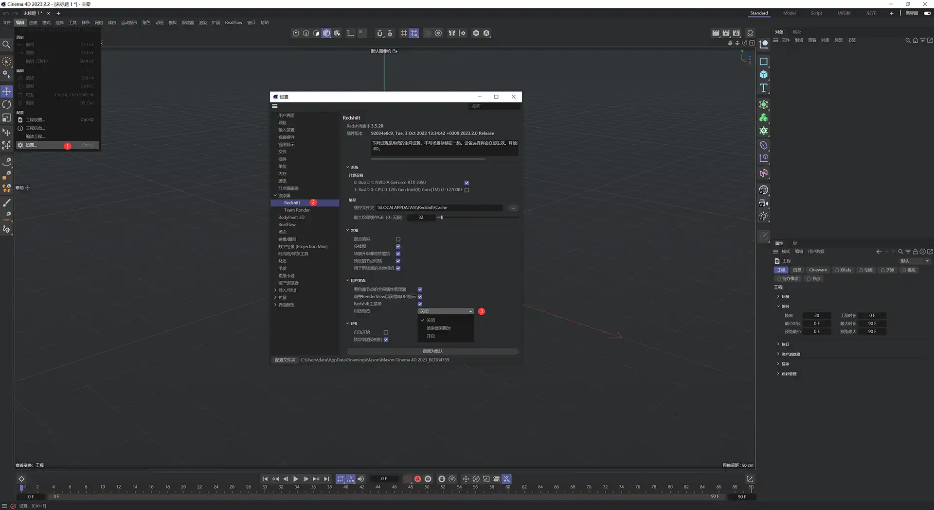This screenshot has width=934, height=510.
Task: Select the Live Selection tool
Action: [7, 62]
